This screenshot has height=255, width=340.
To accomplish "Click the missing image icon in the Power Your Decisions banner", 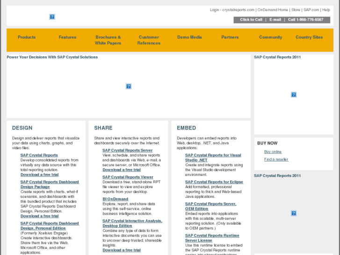I will [x=129, y=87].
